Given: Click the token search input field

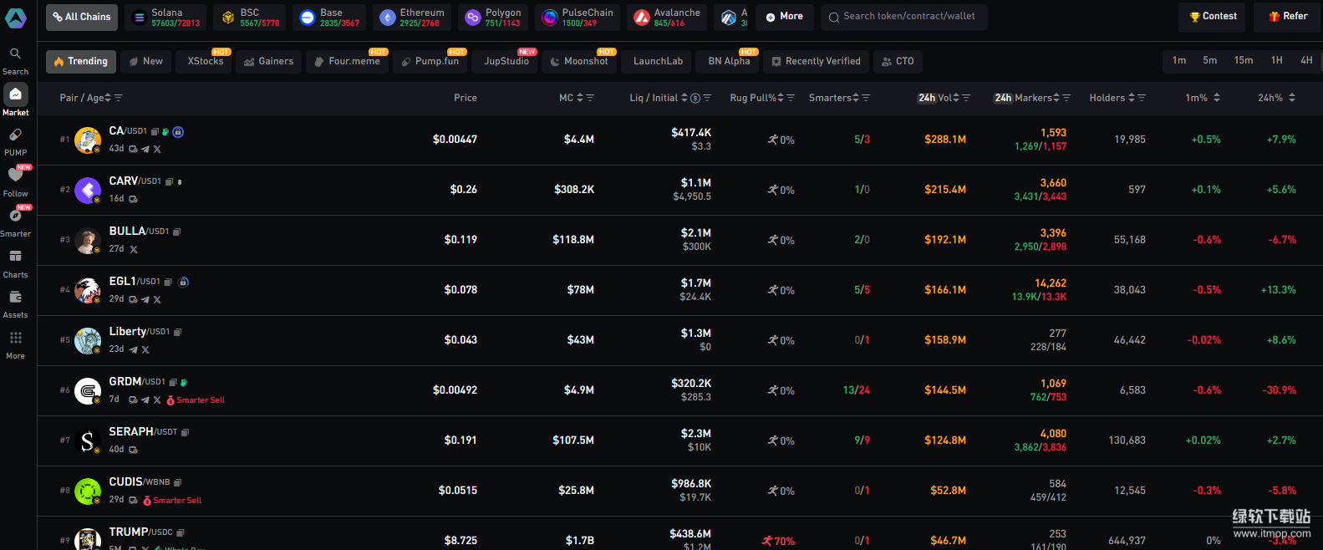Looking at the screenshot, I should point(908,17).
